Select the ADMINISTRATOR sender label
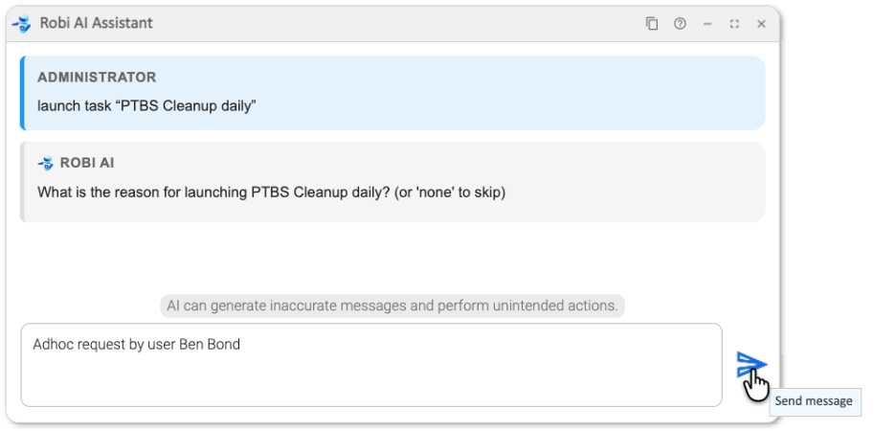Image resolution: width=896 pixels, height=431 pixels. [x=97, y=78]
